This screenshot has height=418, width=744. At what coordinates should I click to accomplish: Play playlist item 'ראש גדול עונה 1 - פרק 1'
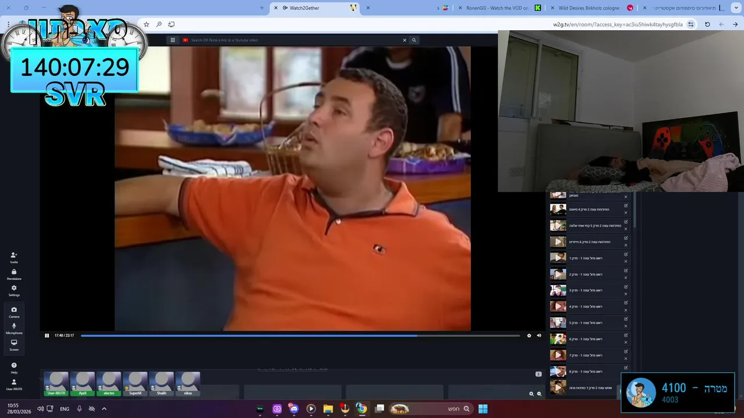tap(558, 258)
